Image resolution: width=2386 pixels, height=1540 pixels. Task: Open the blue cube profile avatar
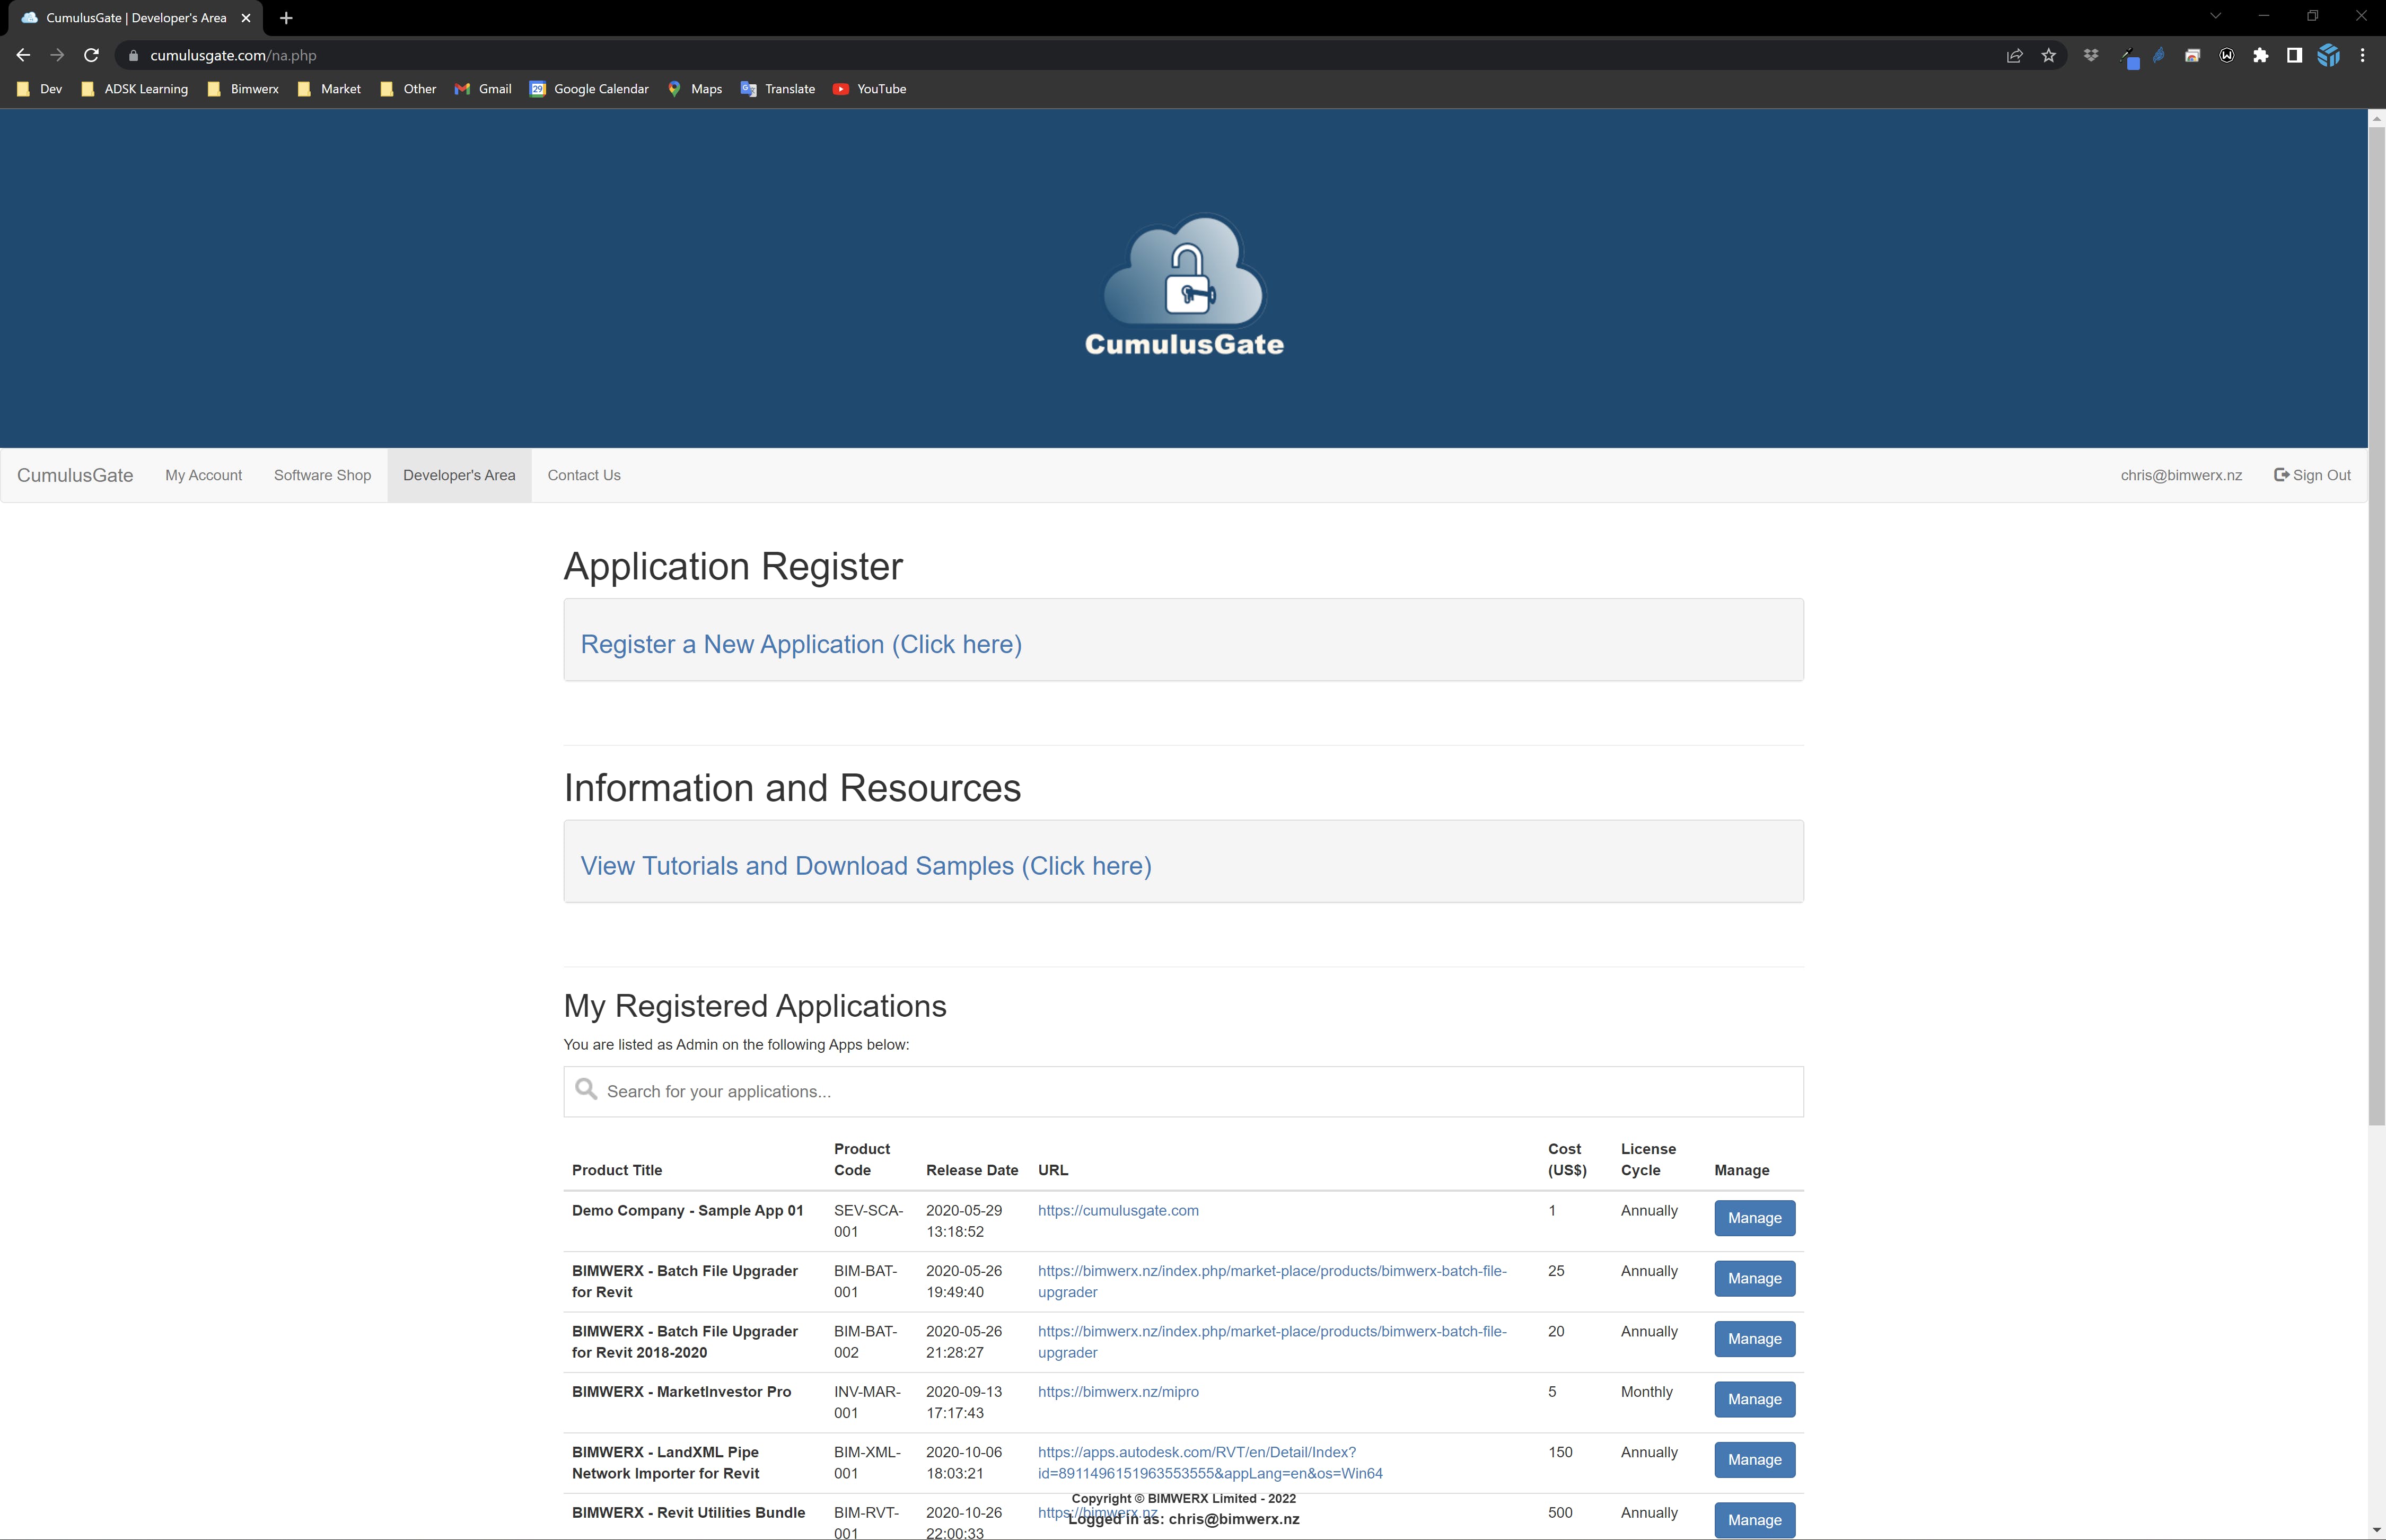point(2328,56)
